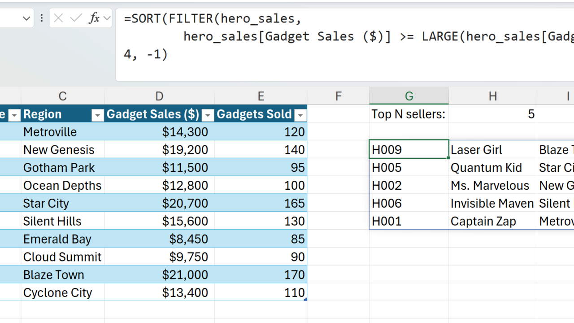Select column D header
This screenshot has width=574, height=323.
159,96
